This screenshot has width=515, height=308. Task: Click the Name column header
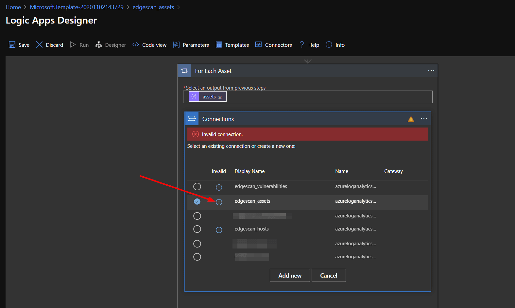[x=342, y=171]
